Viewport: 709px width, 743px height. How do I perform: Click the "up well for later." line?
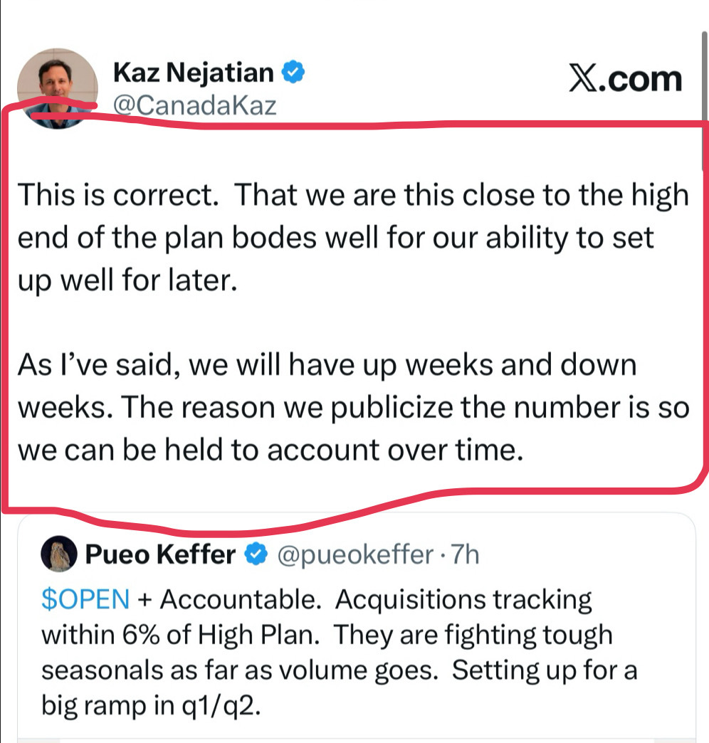tap(127, 280)
